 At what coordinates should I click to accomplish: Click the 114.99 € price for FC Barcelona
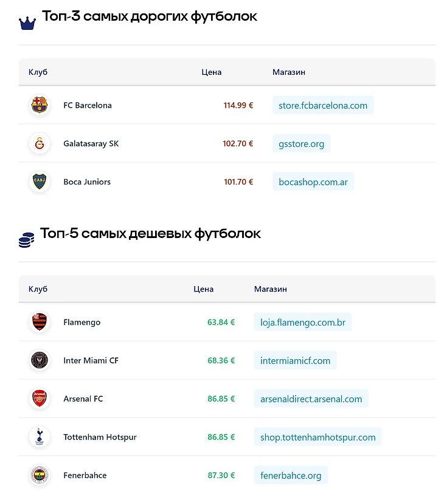point(238,105)
